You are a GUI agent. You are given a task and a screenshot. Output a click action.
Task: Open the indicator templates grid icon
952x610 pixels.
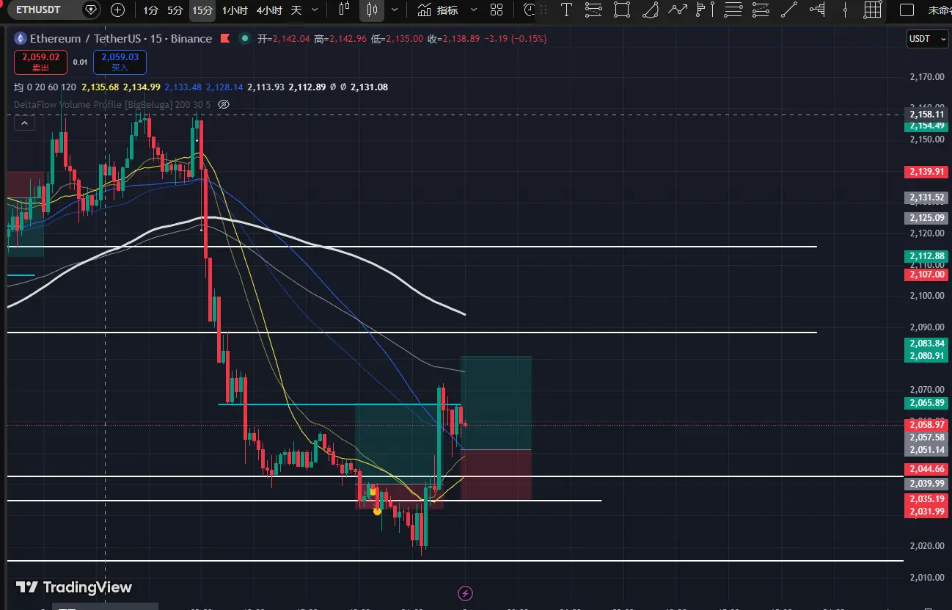click(x=497, y=10)
